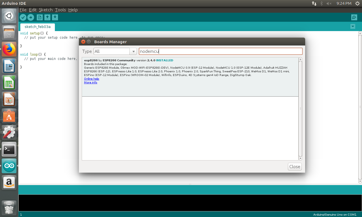The width and height of the screenshot is (362, 217).
Task: Open the system power gear menu
Action: [x=357, y=3]
